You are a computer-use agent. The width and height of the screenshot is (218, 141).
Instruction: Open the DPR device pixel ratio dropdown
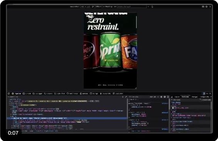tap(99, 7)
